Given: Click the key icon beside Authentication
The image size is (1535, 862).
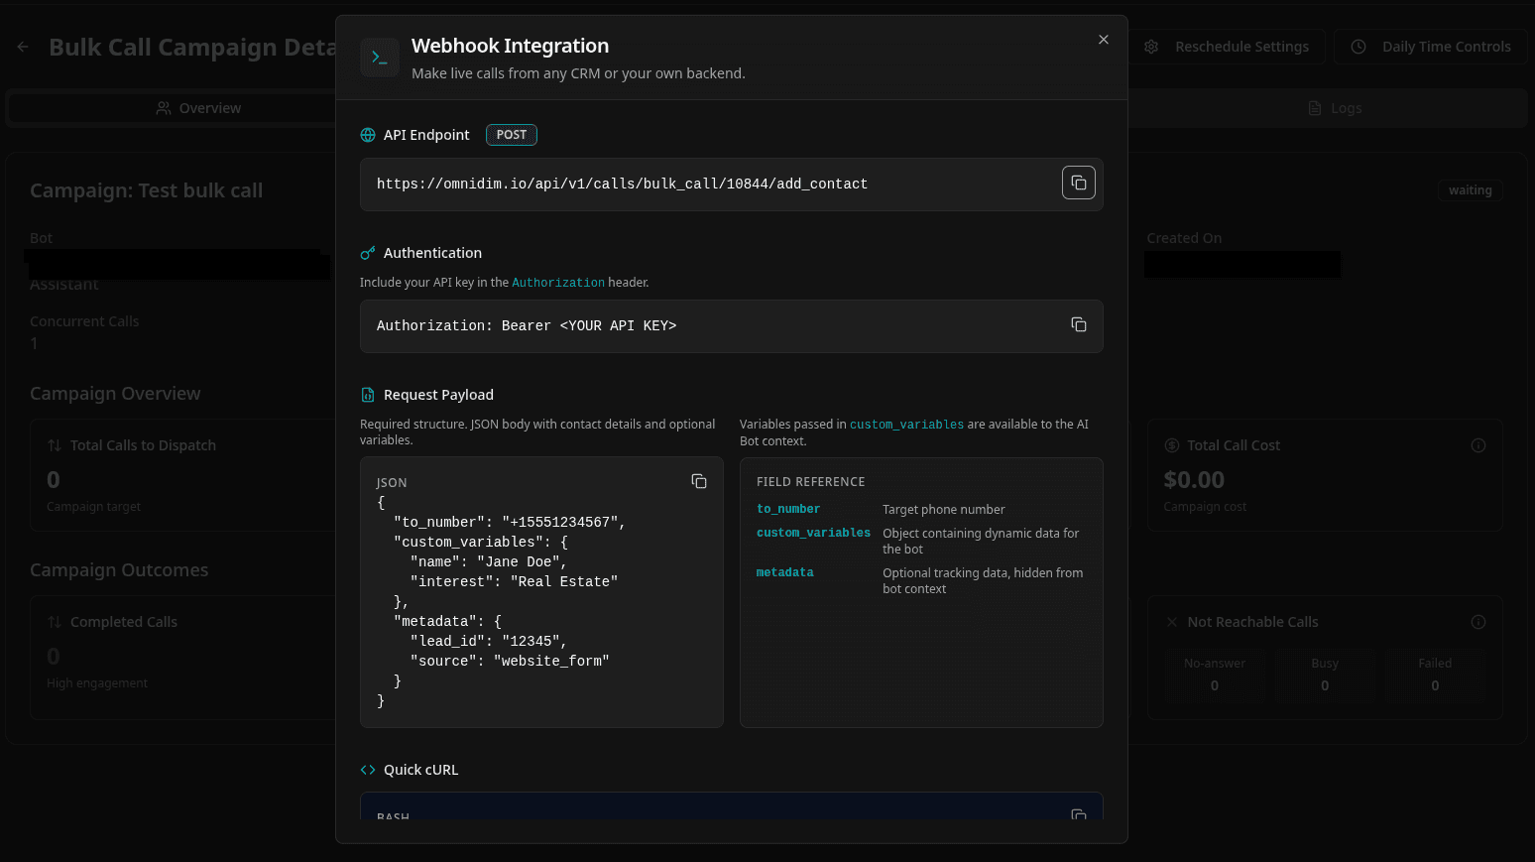Looking at the screenshot, I should [x=368, y=252].
